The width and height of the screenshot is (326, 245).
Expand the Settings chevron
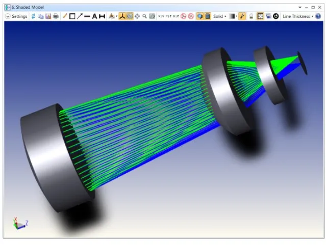pyautogui.click(x=8, y=16)
